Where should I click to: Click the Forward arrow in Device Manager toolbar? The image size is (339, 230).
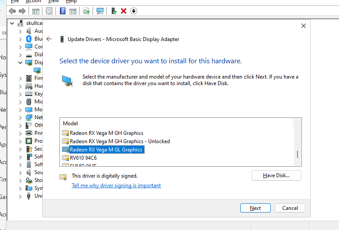coord(22,11)
